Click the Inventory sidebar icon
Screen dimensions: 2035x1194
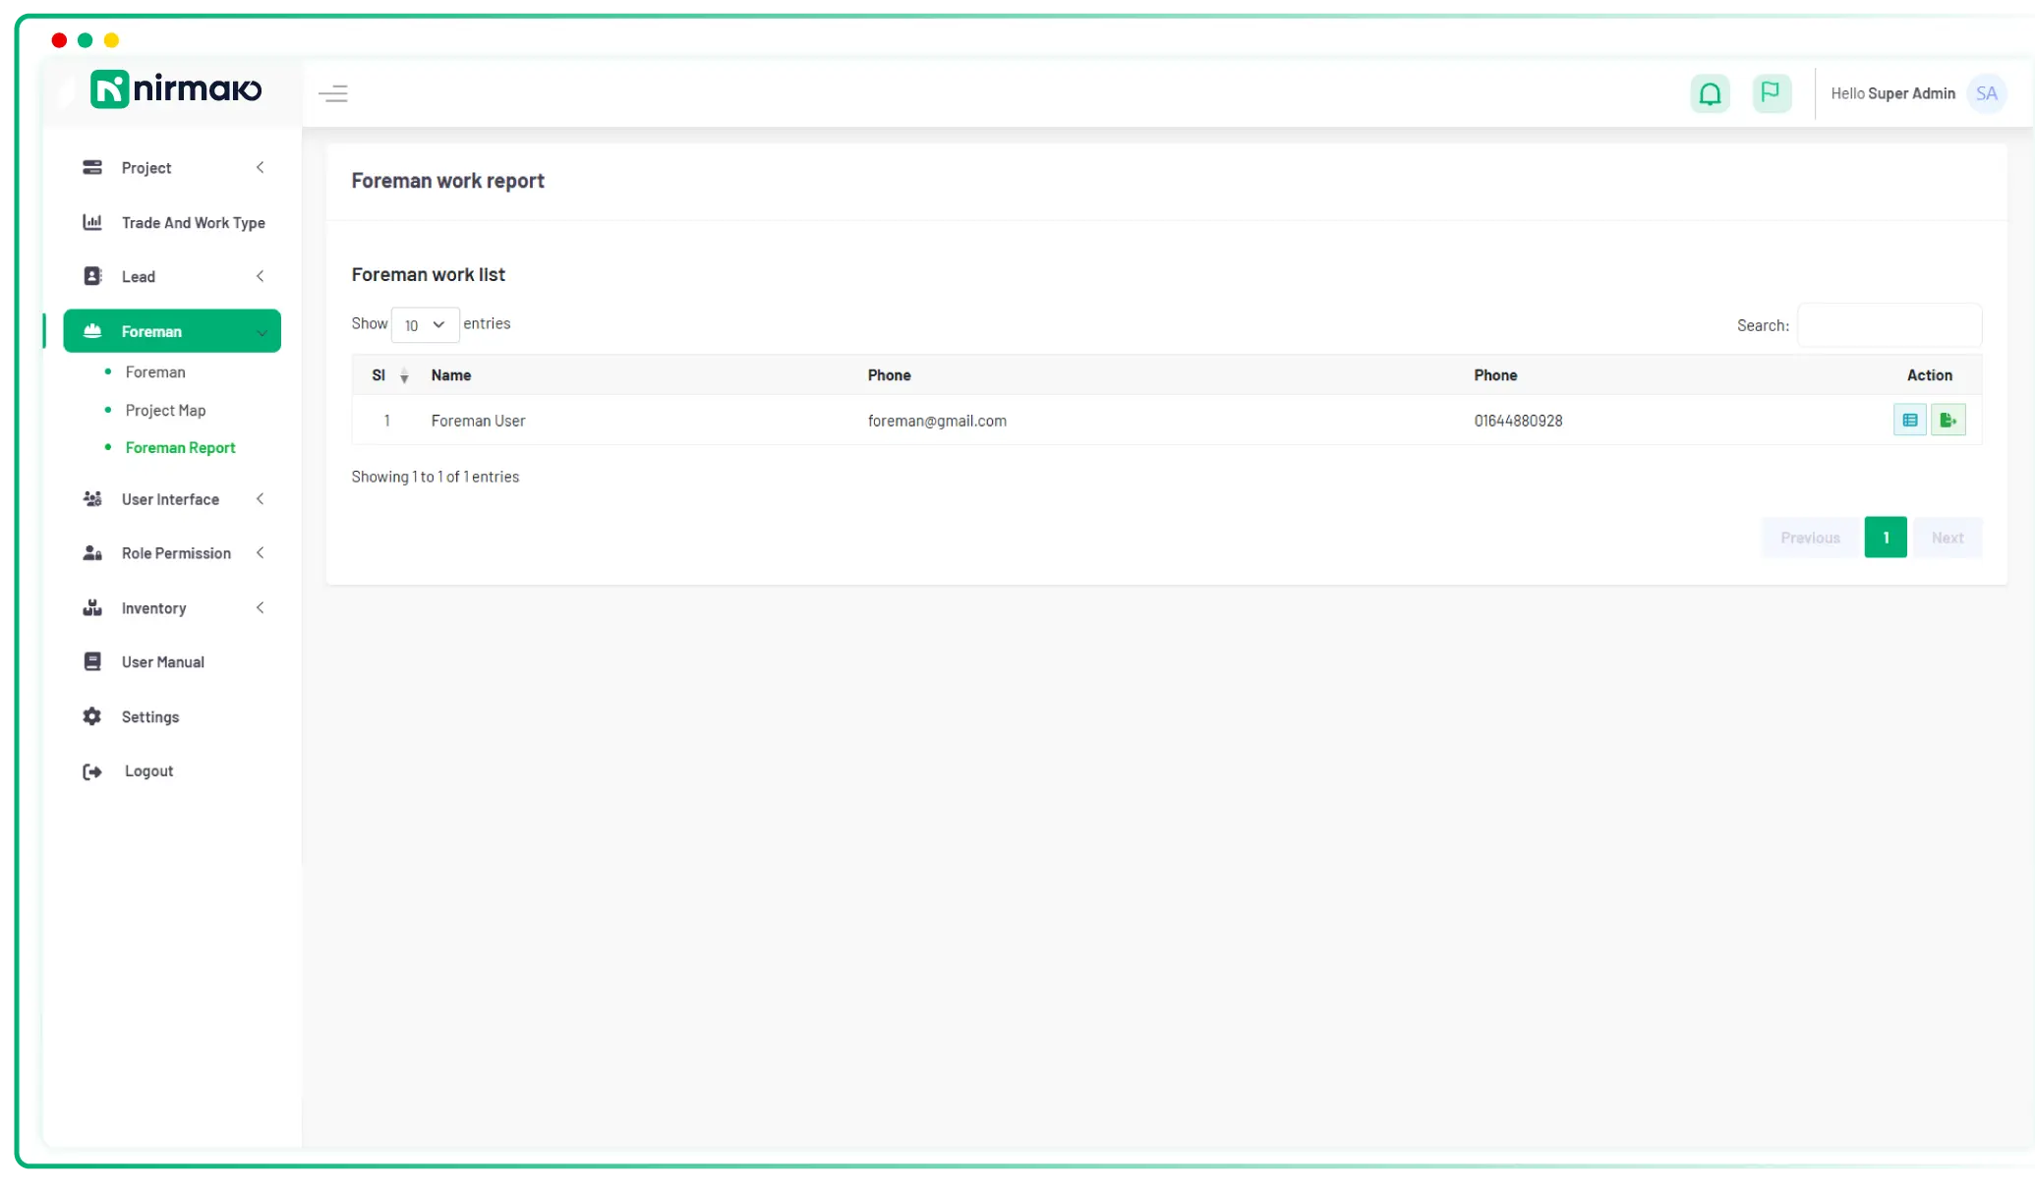click(92, 607)
